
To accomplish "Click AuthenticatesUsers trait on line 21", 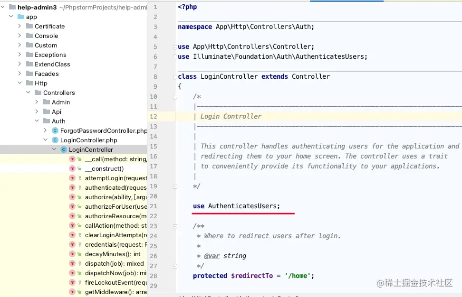I will 242,206.
